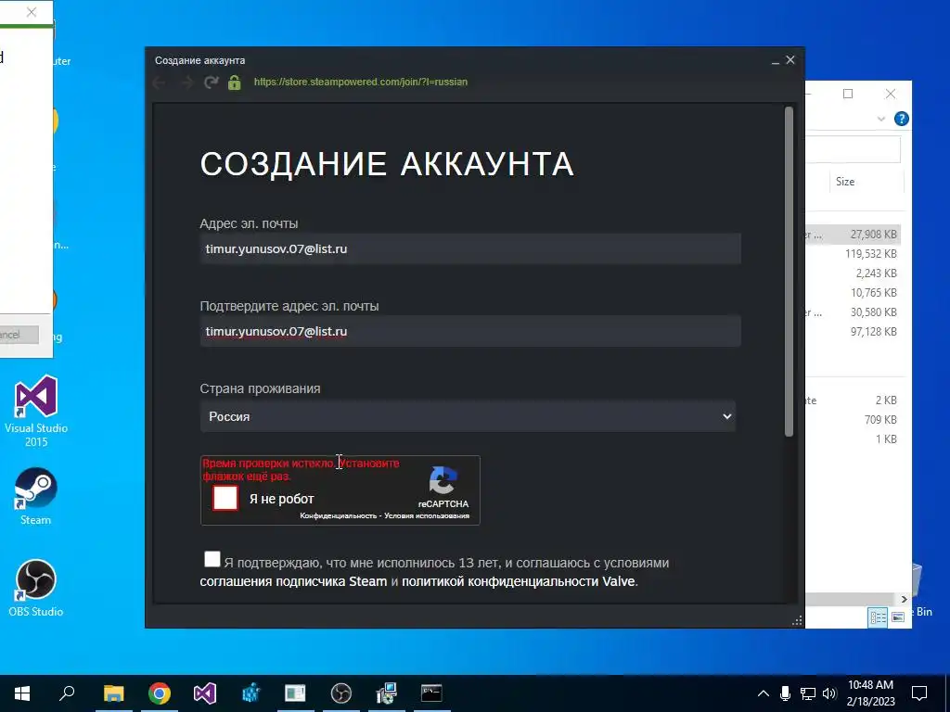Open the window-form taskbar app

(295, 693)
